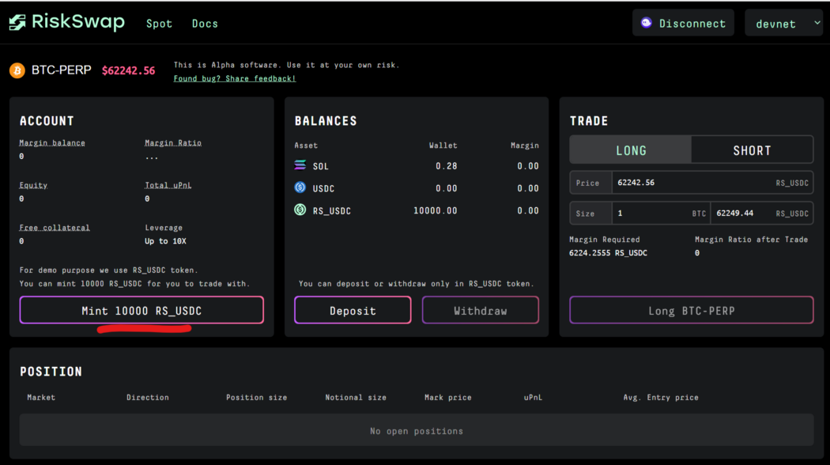
Task: Click the USDC asset icon
Action: pos(300,187)
